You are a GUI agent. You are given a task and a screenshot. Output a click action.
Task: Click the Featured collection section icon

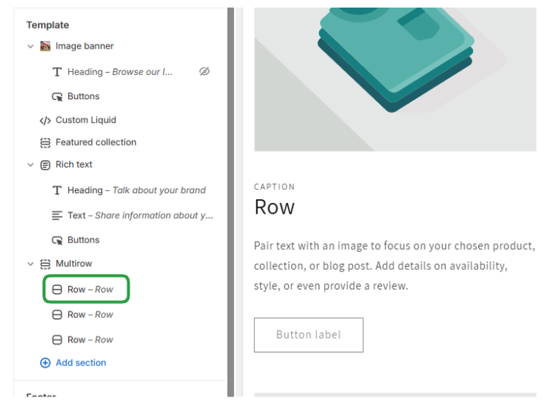click(x=45, y=142)
